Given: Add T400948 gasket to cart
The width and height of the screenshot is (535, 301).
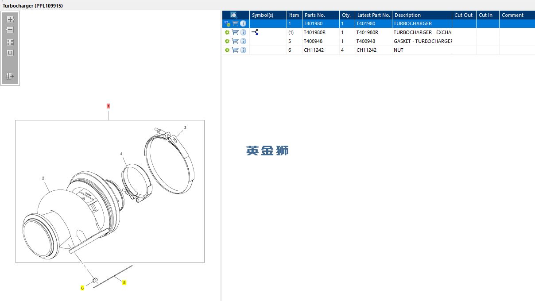Looking at the screenshot, I should [235, 41].
